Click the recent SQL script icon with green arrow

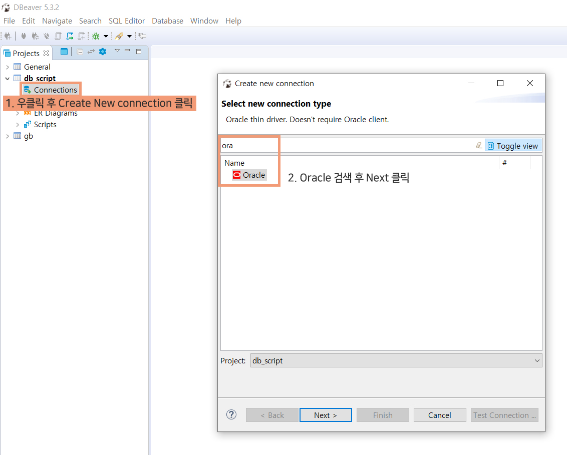click(70, 36)
